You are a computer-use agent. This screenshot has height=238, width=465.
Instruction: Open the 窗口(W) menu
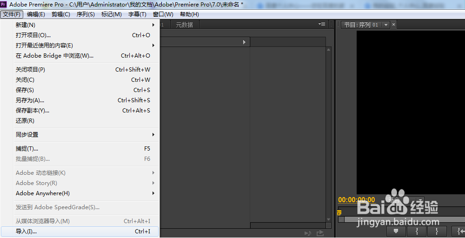tap(163, 14)
